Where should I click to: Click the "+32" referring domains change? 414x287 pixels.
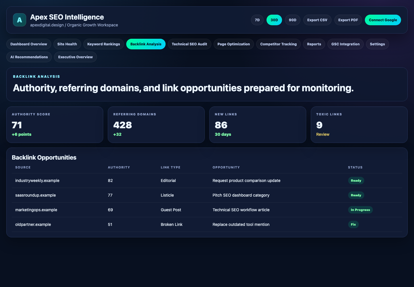coord(117,134)
